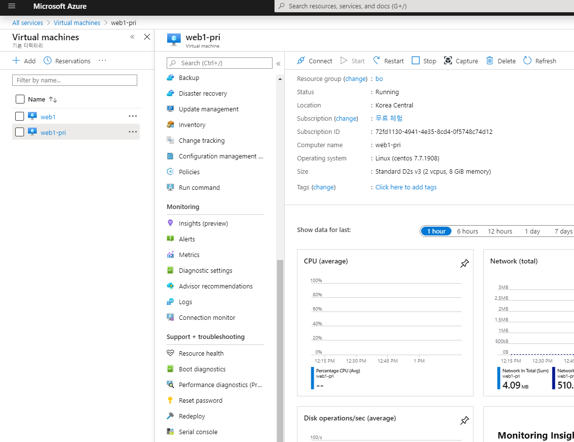The image size is (574, 442).
Task: Restart the virtual machine web1-pri
Action: click(x=388, y=61)
